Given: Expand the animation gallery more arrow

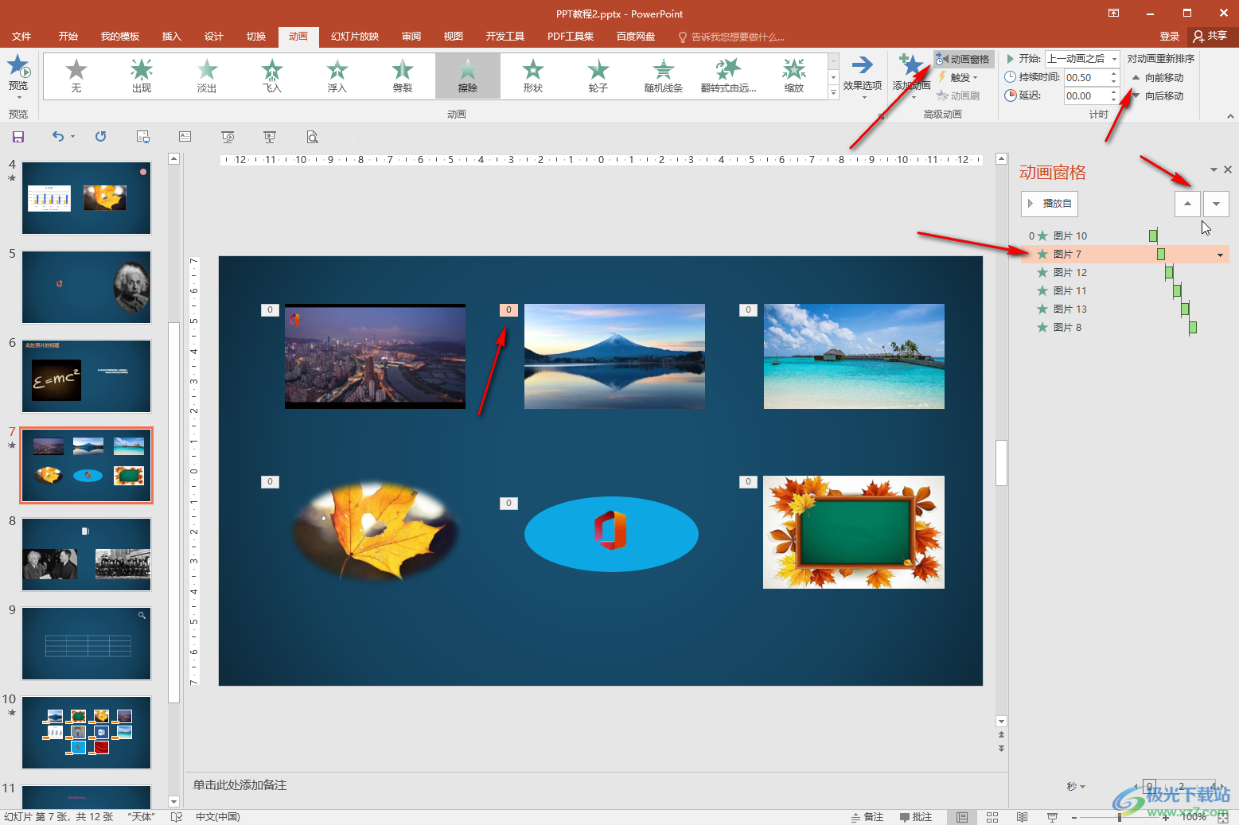Looking at the screenshot, I should pyautogui.click(x=833, y=92).
